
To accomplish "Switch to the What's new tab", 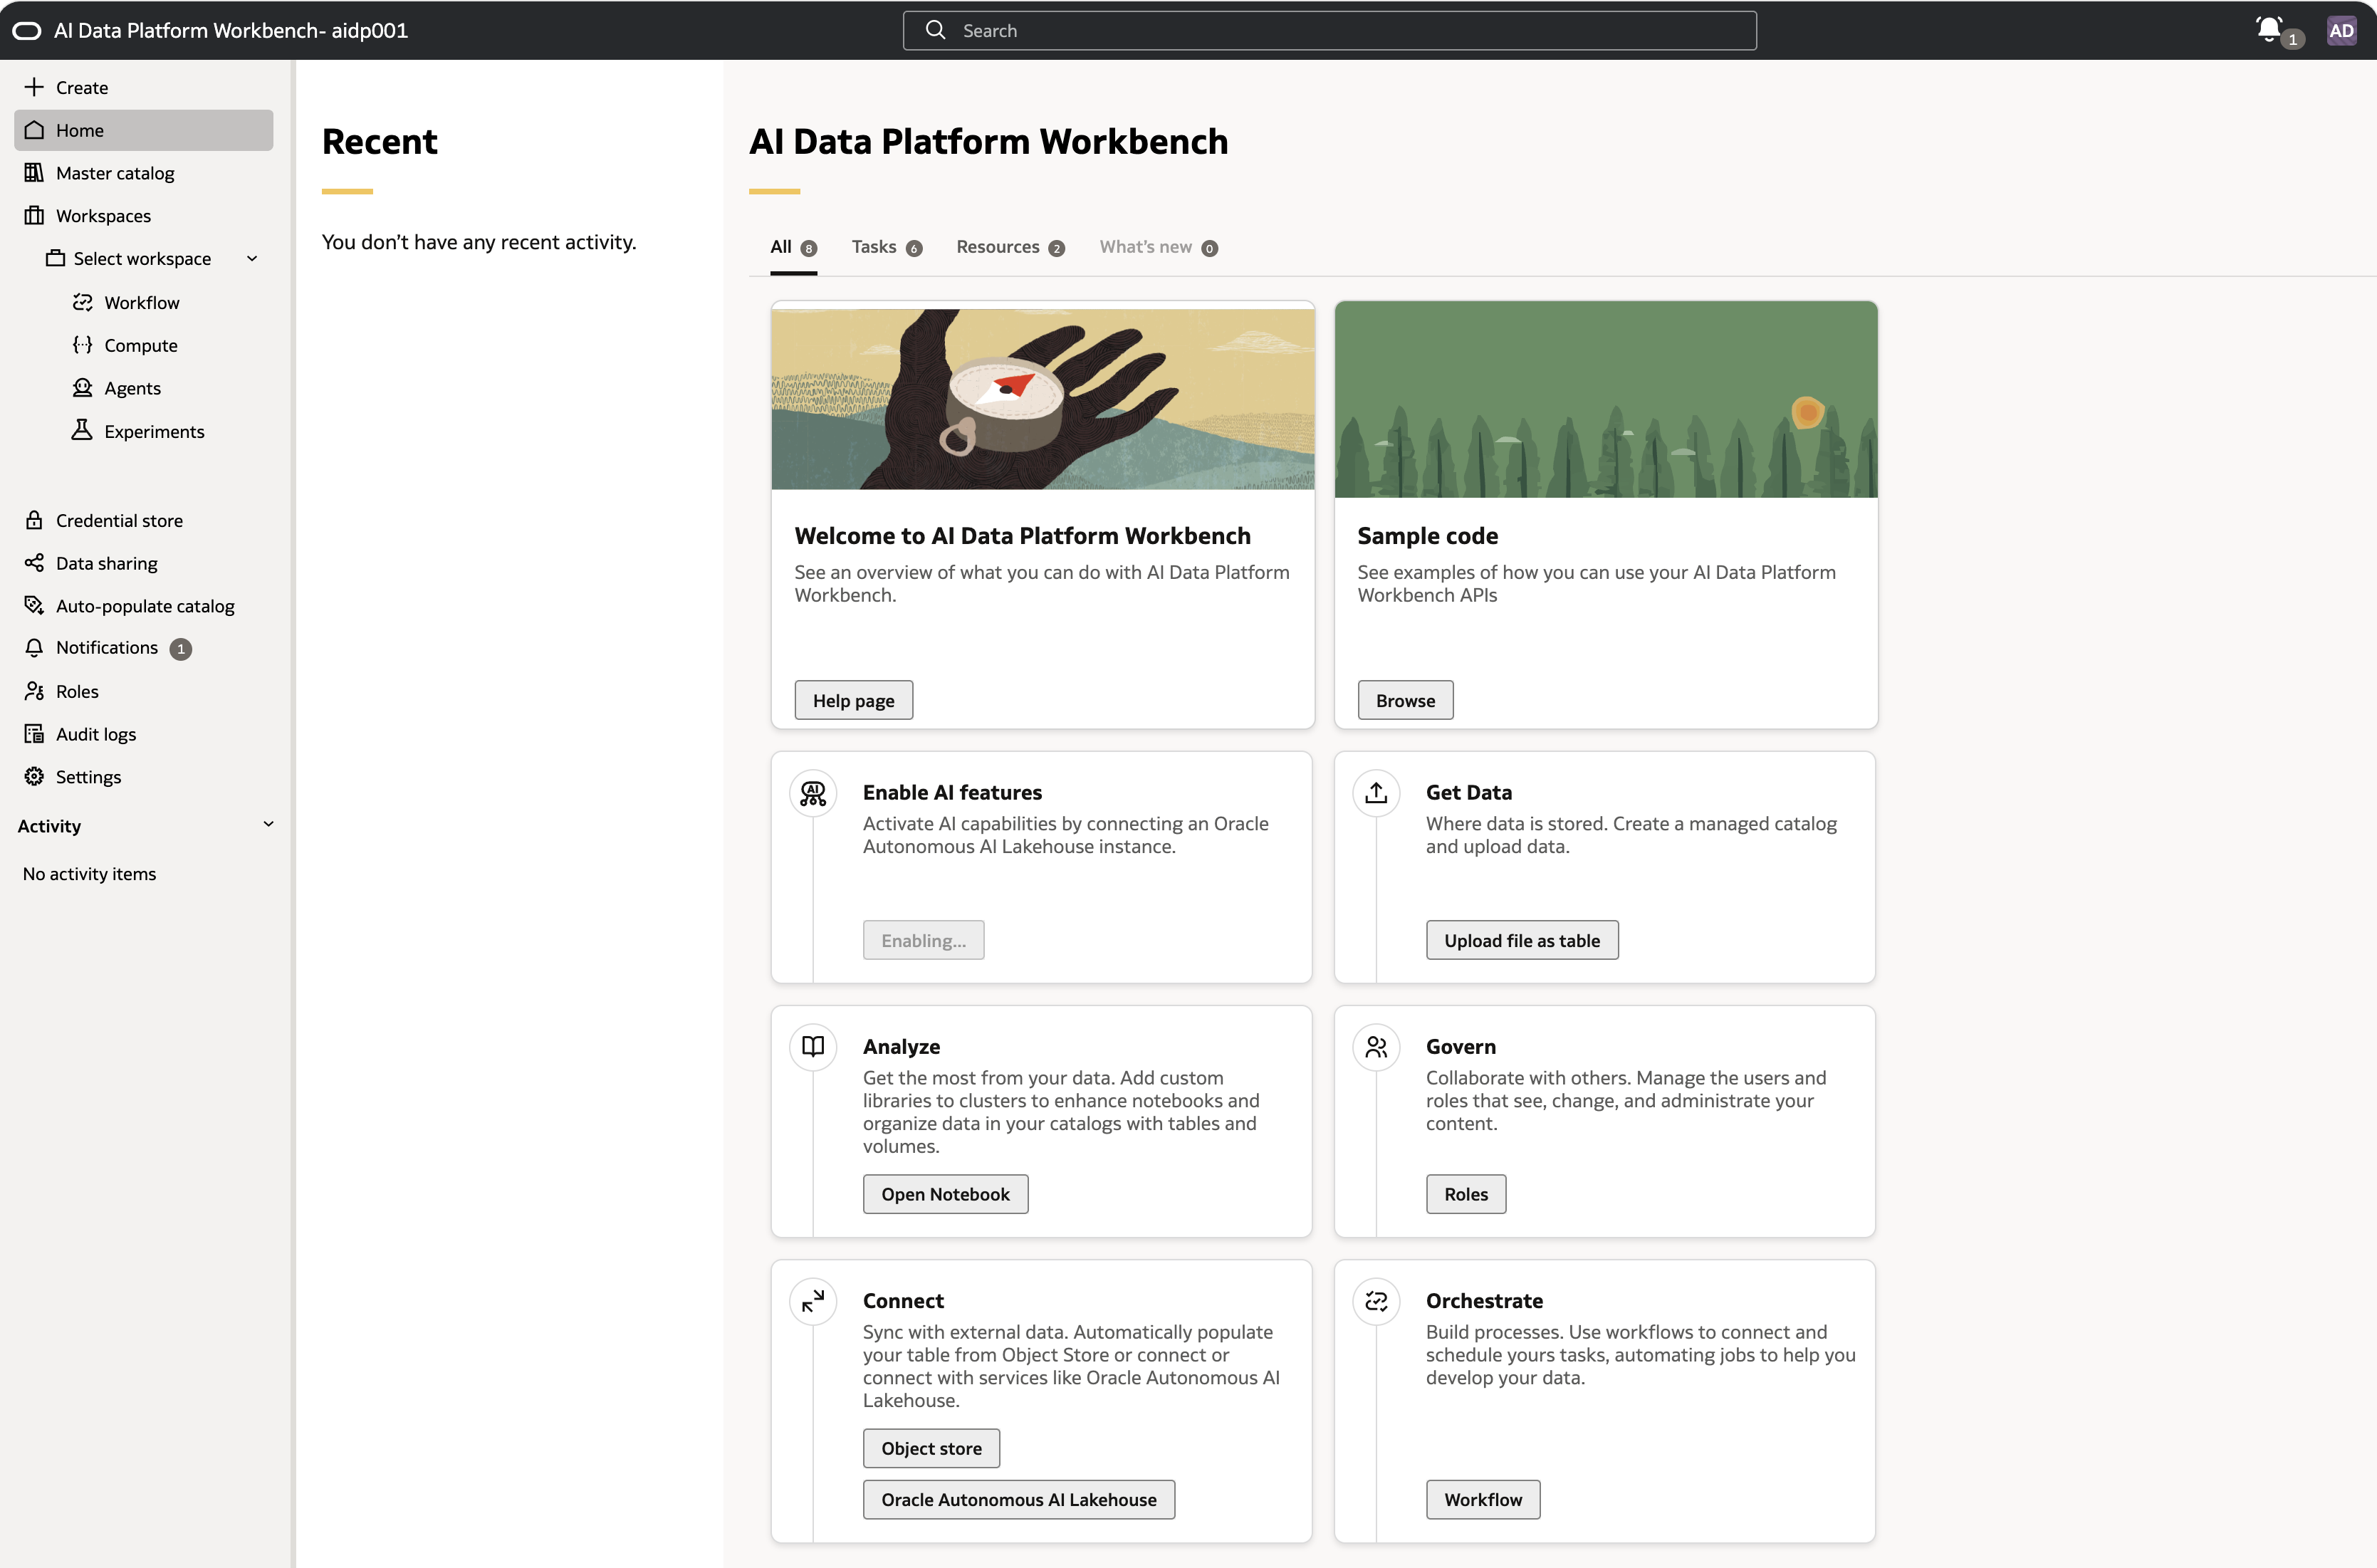I will (x=1159, y=247).
